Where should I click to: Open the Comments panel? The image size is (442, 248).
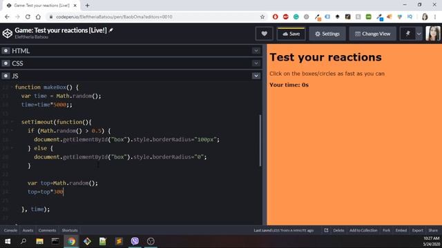[47, 230]
